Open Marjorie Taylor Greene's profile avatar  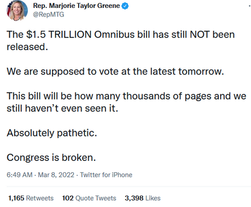click(17, 10)
